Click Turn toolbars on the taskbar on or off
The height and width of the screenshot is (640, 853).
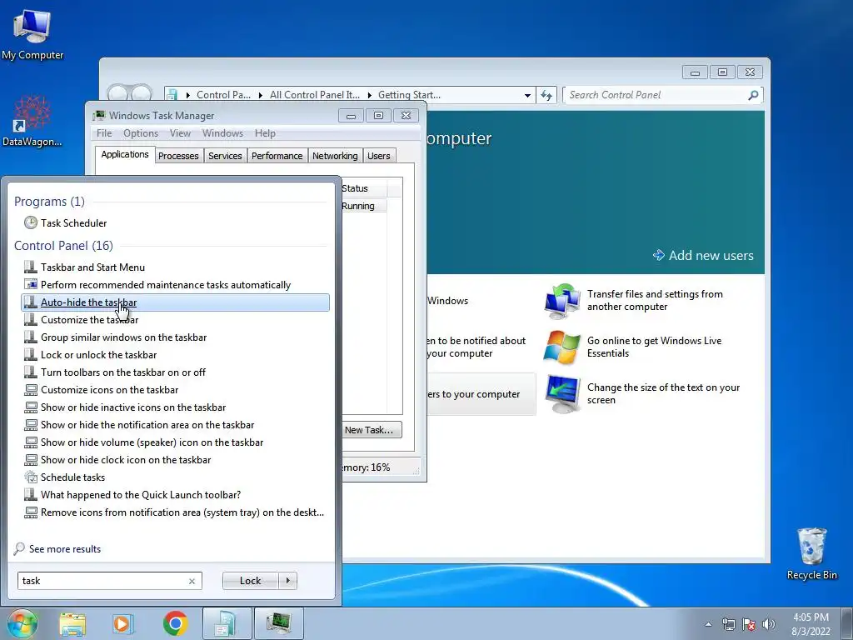176,372
